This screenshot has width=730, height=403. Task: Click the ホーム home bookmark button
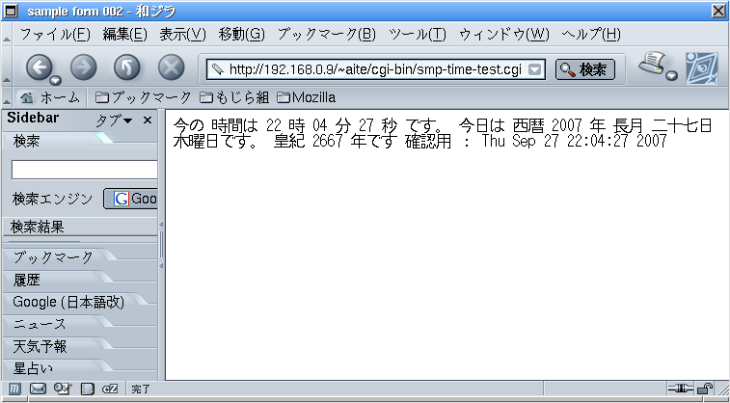point(50,97)
